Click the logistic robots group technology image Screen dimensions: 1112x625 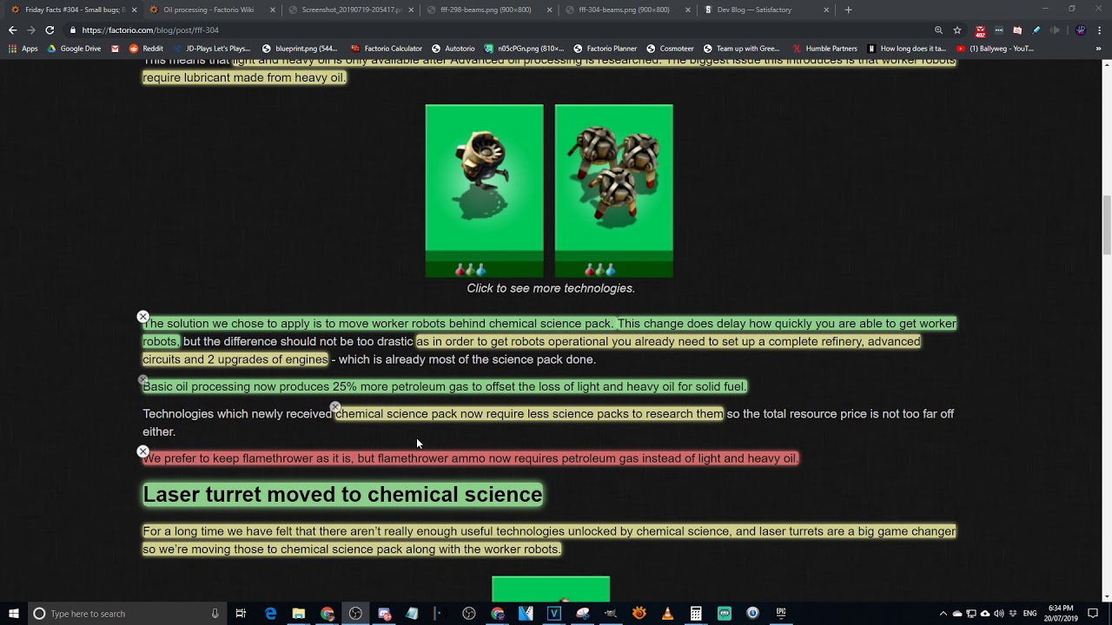click(x=613, y=191)
